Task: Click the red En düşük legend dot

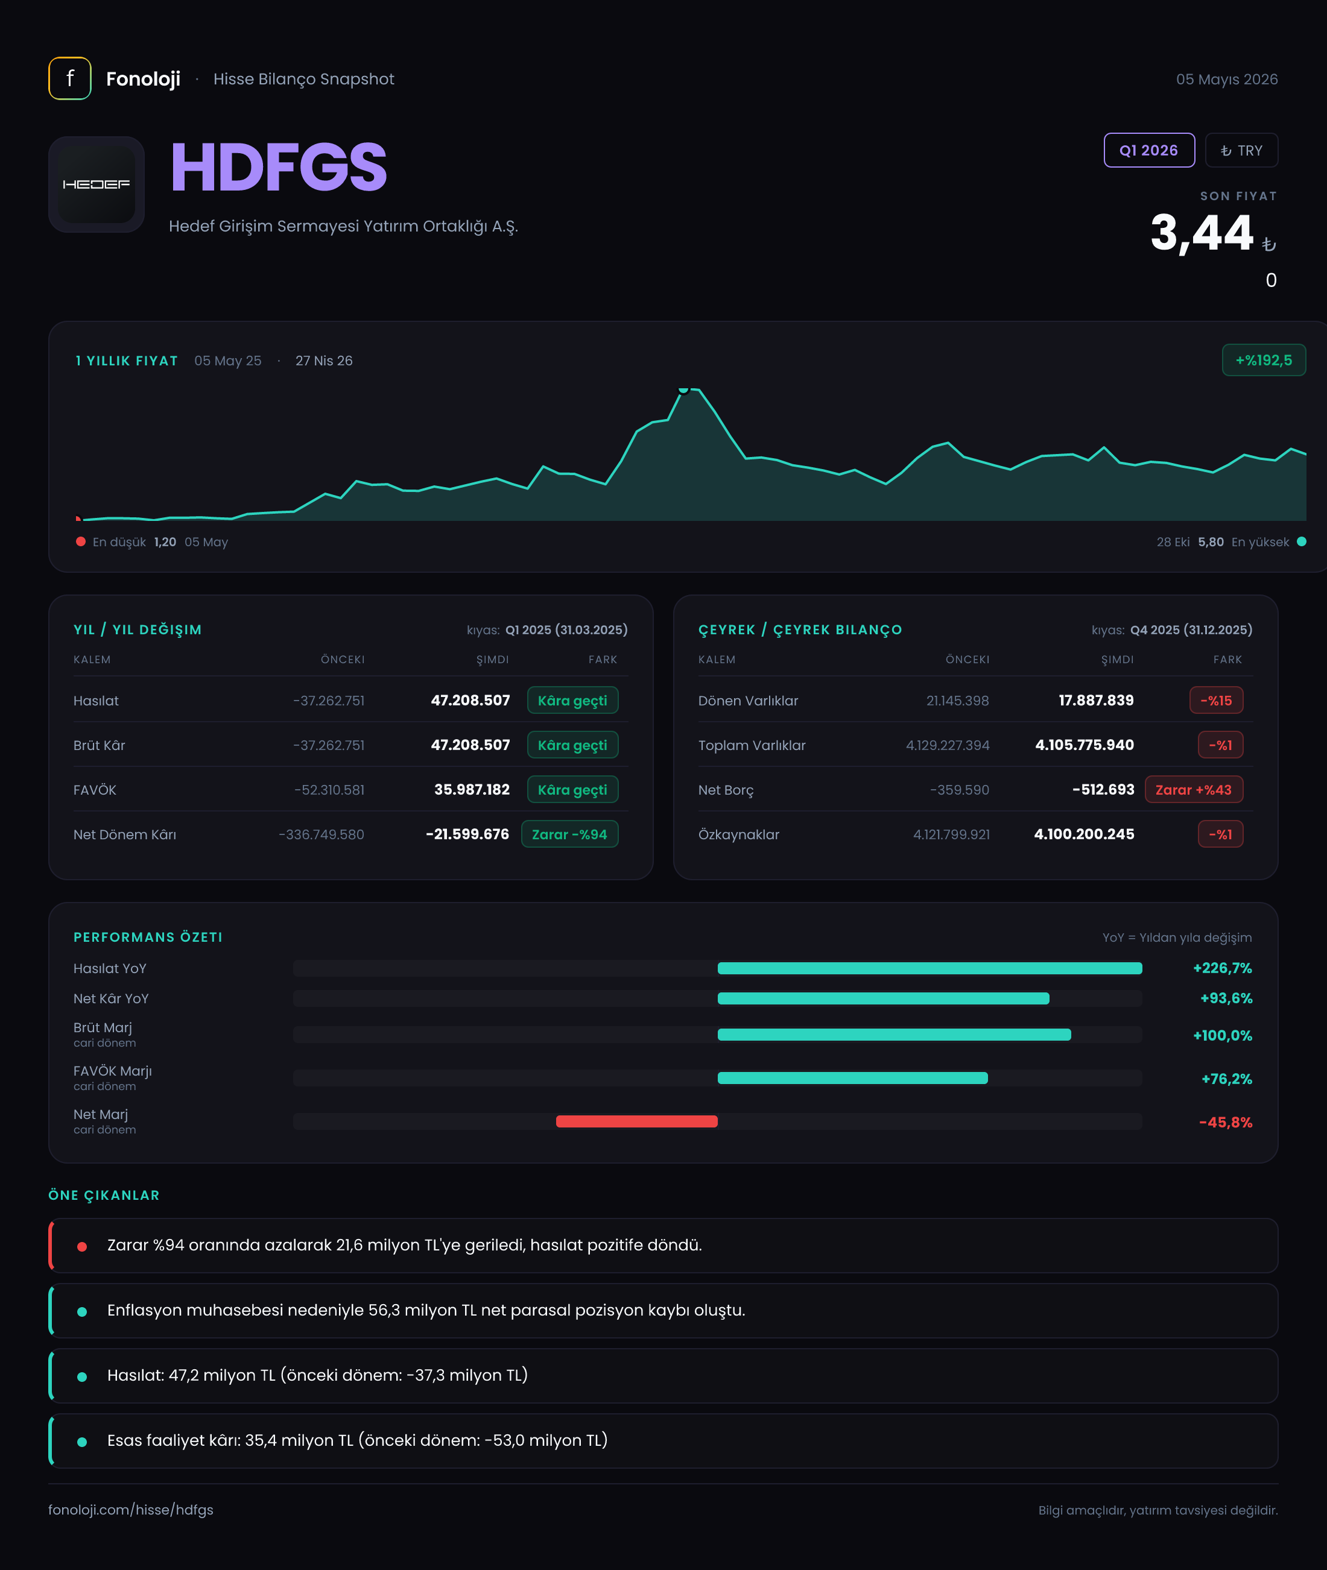Action: [x=80, y=541]
